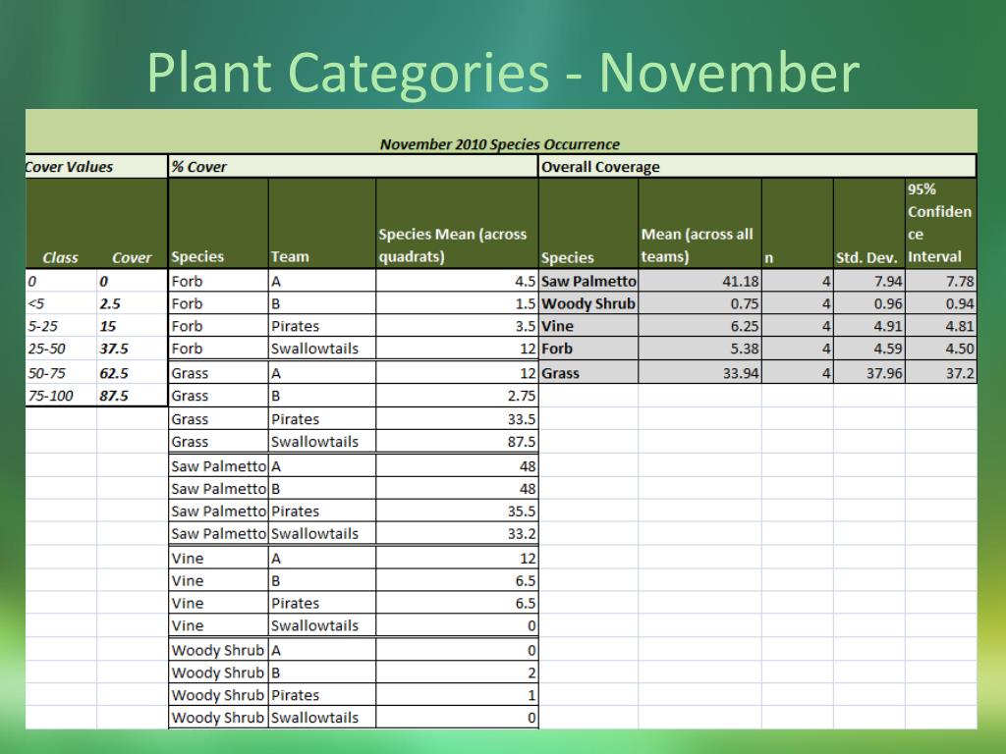Image resolution: width=1006 pixels, height=754 pixels.
Task: Click the Woody Shrub Pirates row's team cell
Action: click(322, 695)
